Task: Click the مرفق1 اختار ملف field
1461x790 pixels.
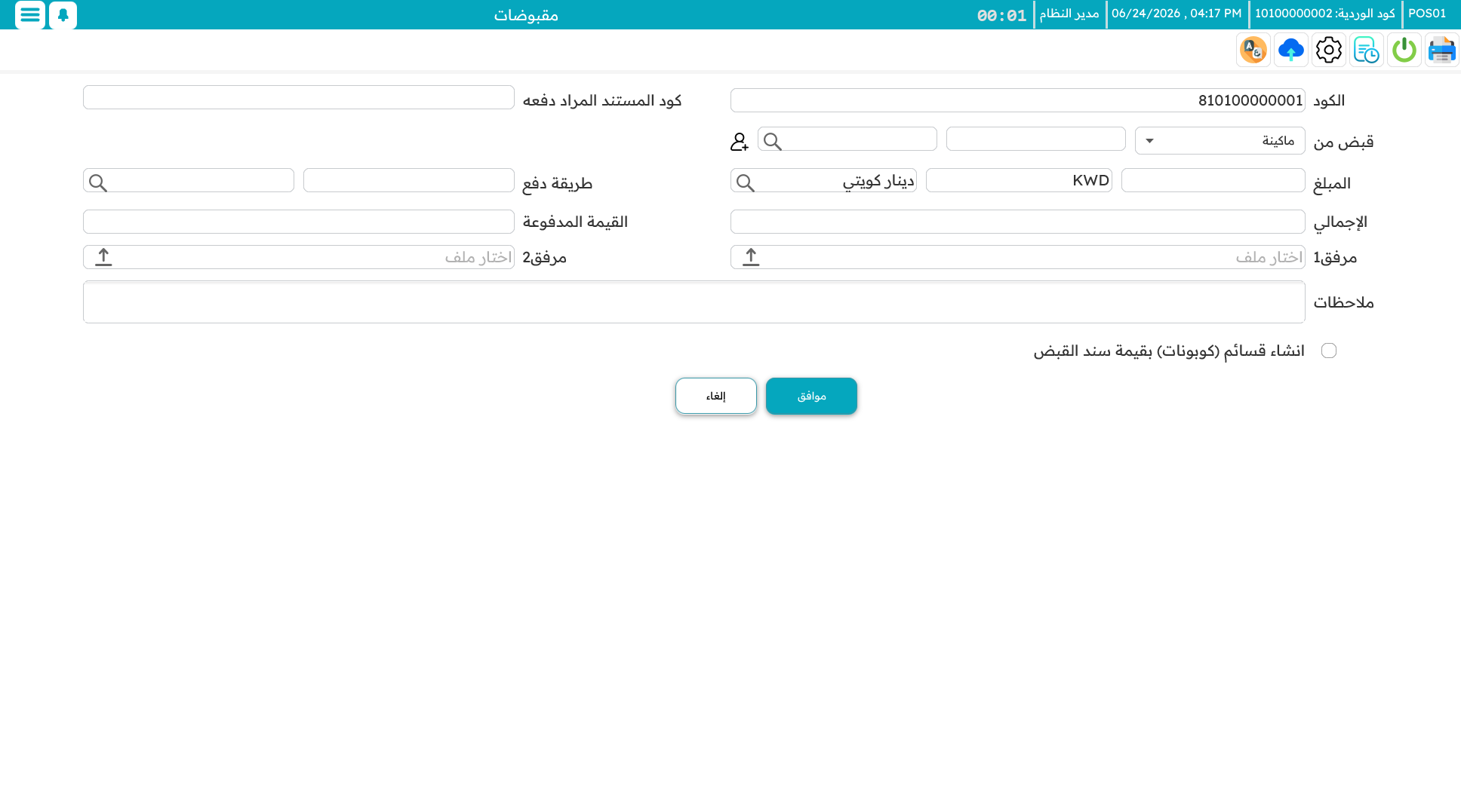Action: click(x=1017, y=257)
